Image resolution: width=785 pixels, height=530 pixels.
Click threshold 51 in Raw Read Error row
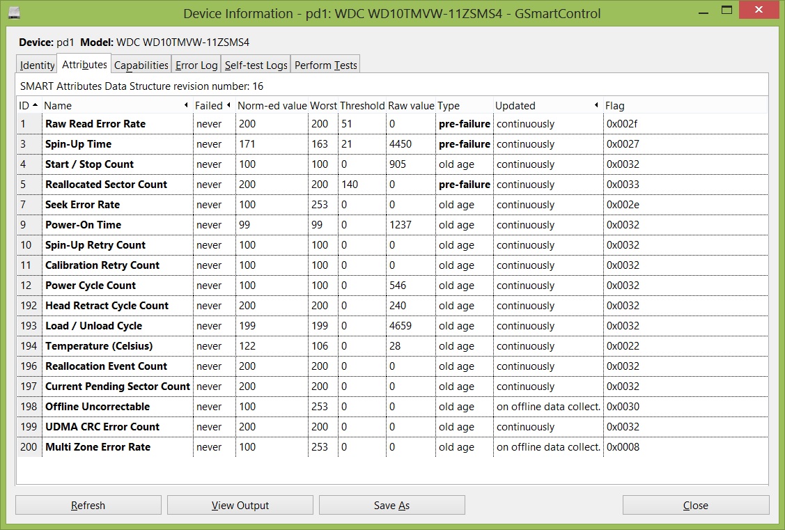(x=347, y=123)
